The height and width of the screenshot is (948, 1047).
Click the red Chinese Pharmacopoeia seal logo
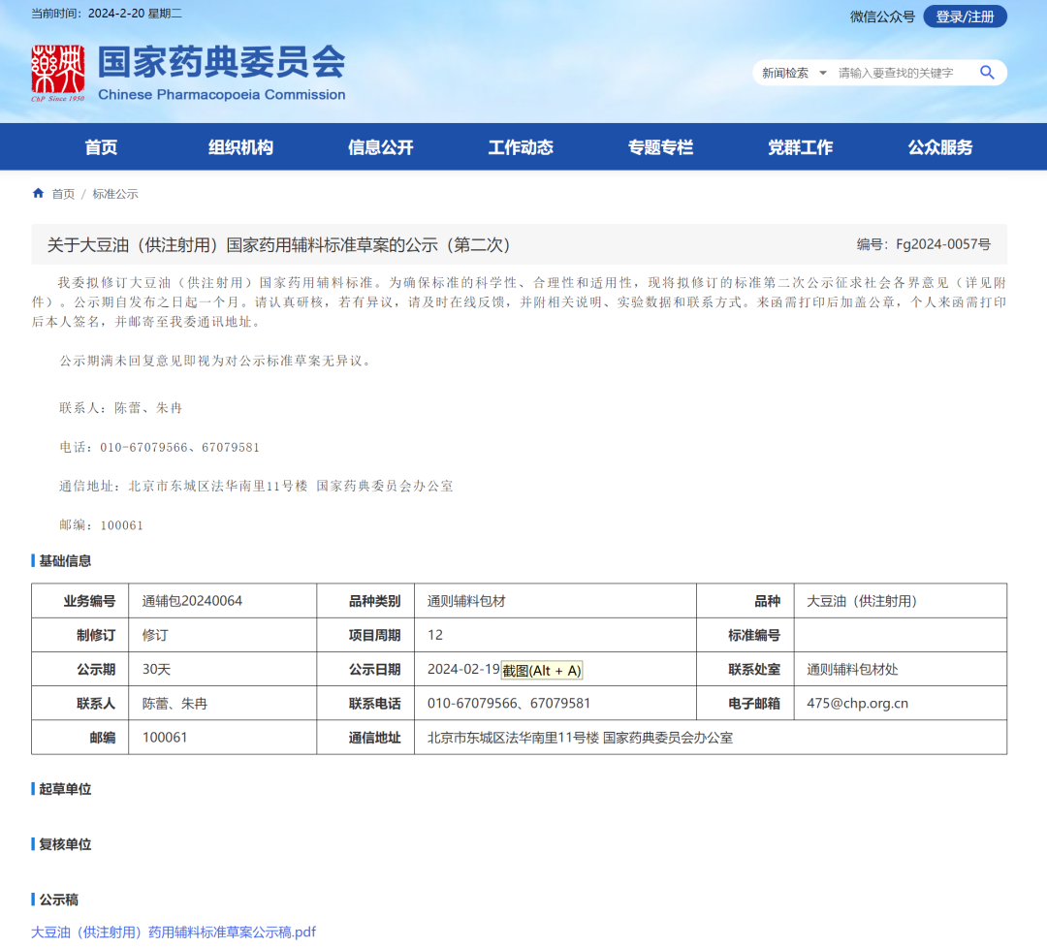[x=58, y=72]
